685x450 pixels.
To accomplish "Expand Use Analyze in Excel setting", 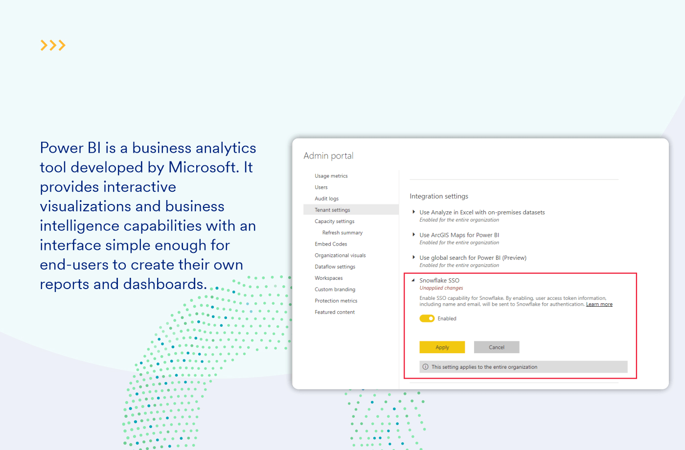I will 414,212.
